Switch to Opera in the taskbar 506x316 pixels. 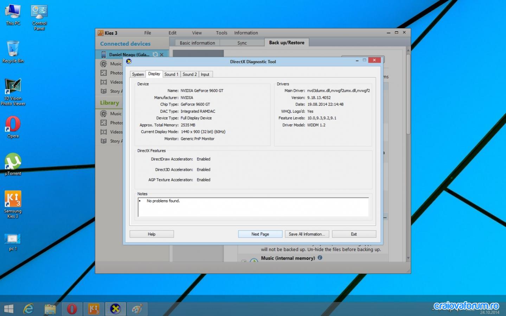72,309
